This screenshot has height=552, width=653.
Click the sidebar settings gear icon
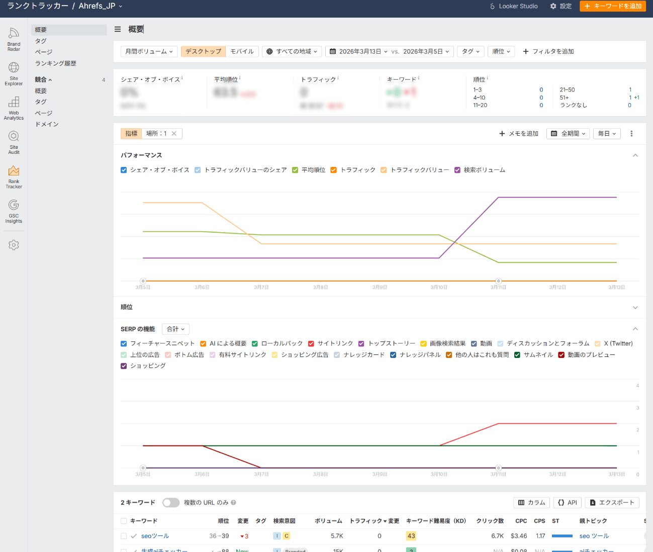click(14, 245)
